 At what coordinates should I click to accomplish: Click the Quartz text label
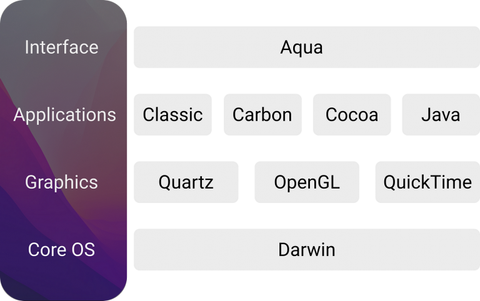(186, 183)
